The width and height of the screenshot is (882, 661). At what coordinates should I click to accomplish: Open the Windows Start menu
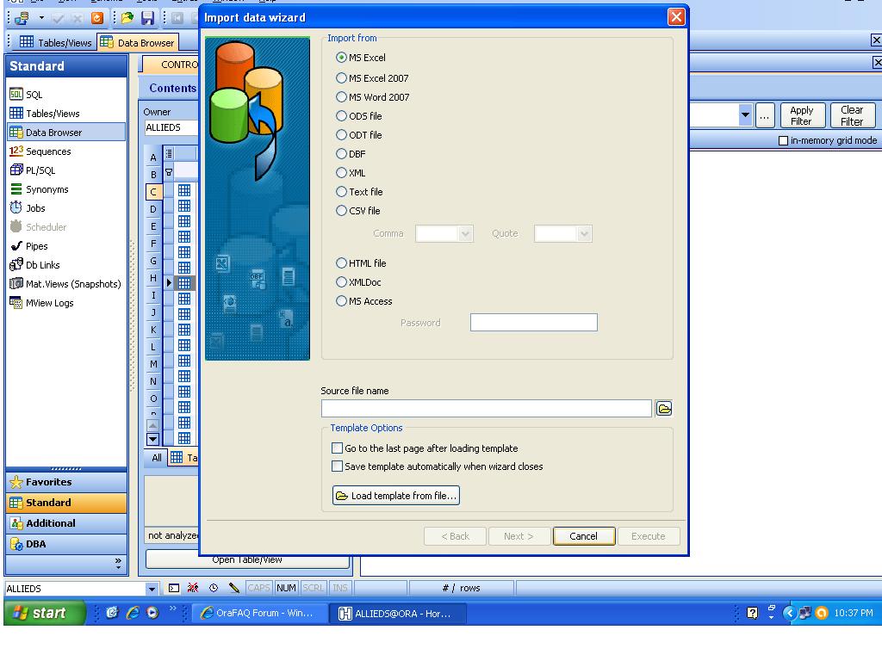click(x=45, y=613)
